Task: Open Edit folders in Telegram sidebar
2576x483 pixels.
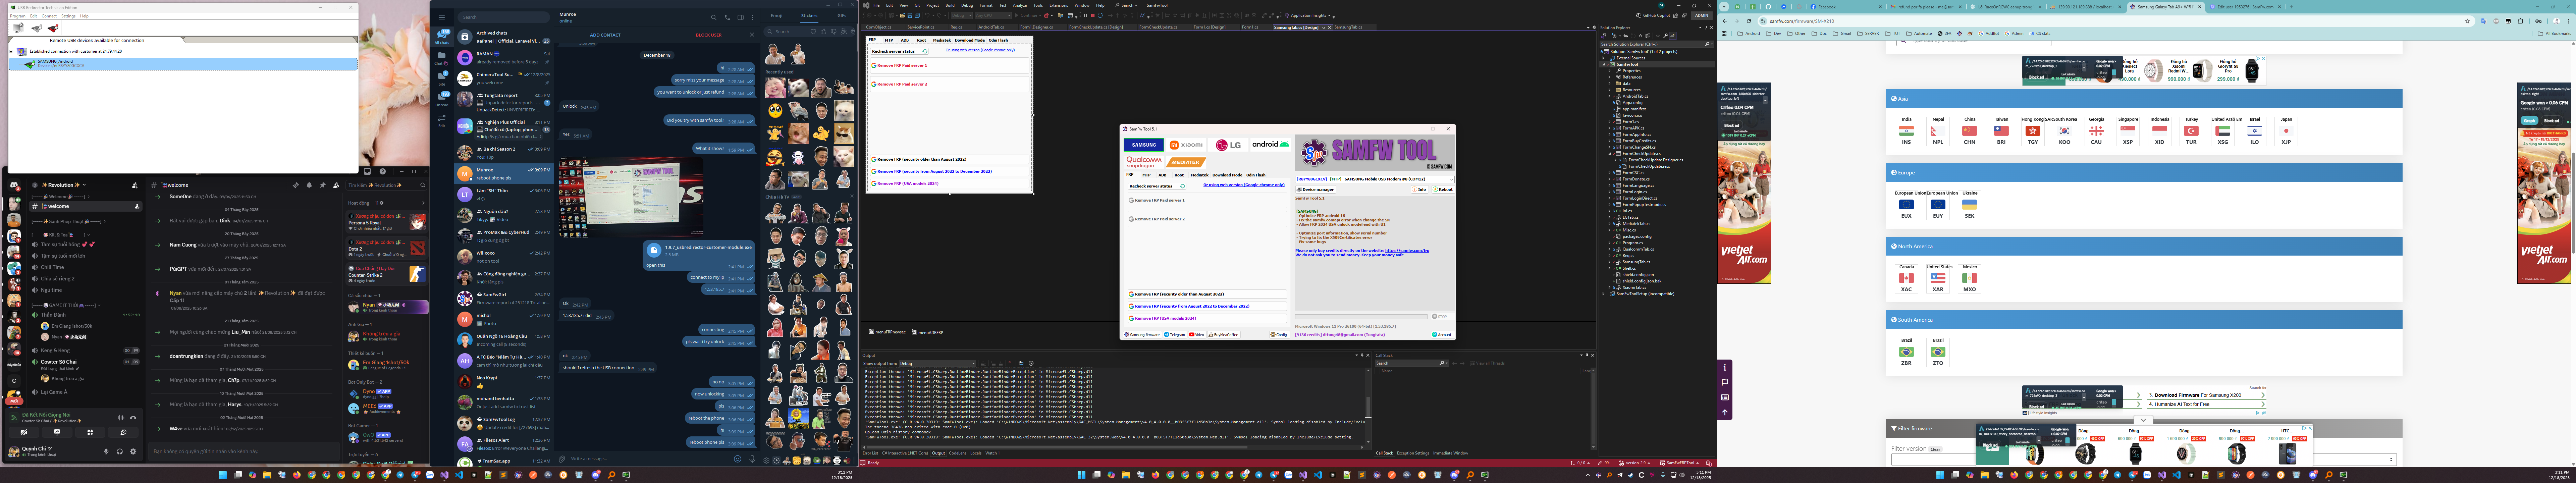Action: [442, 121]
